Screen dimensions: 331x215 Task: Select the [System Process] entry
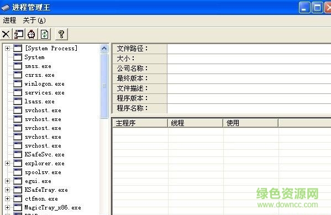(x=51, y=49)
